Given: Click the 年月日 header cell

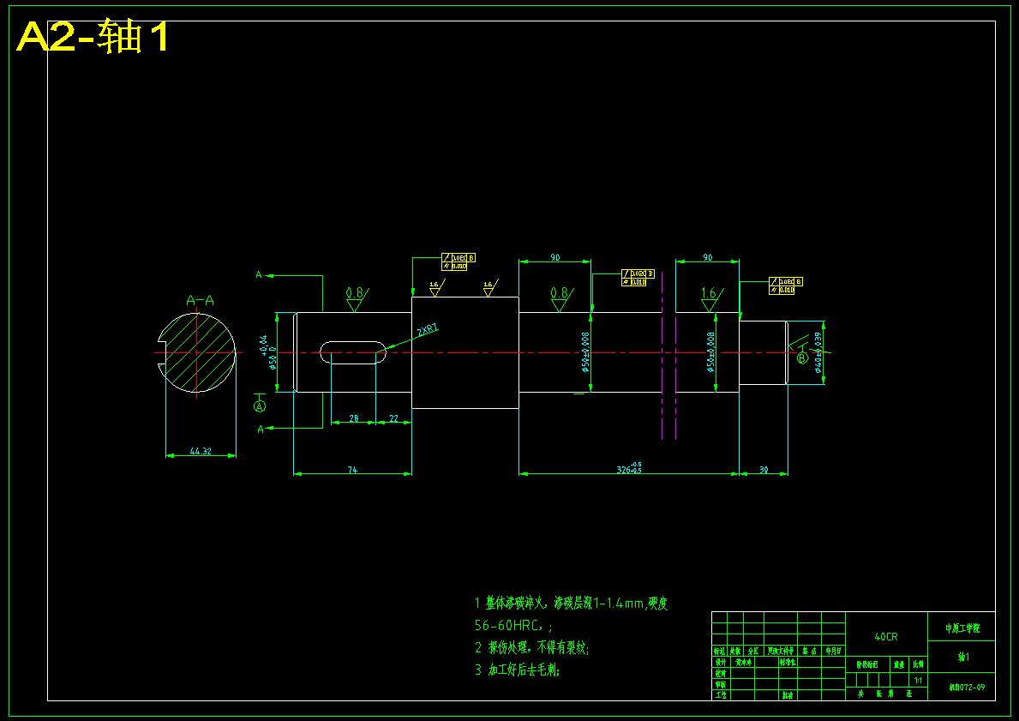Looking at the screenshot, I should point(833,651).
